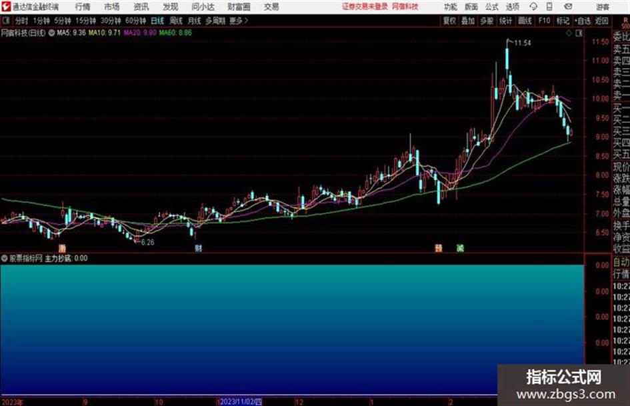Open the 资讯 menu
Screen dimensions: 630x406
point(141,7)
